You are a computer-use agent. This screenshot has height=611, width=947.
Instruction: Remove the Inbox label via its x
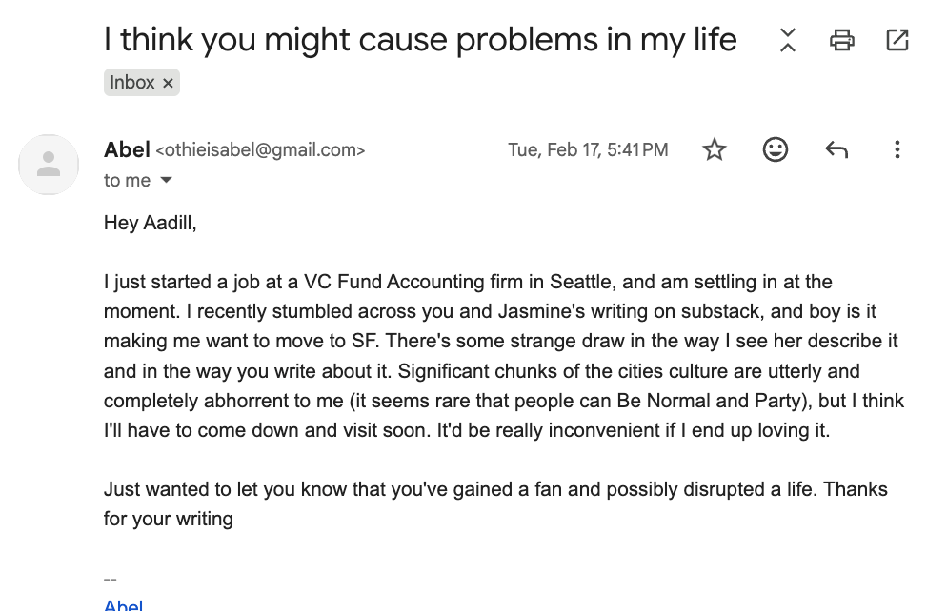(168, 83)
